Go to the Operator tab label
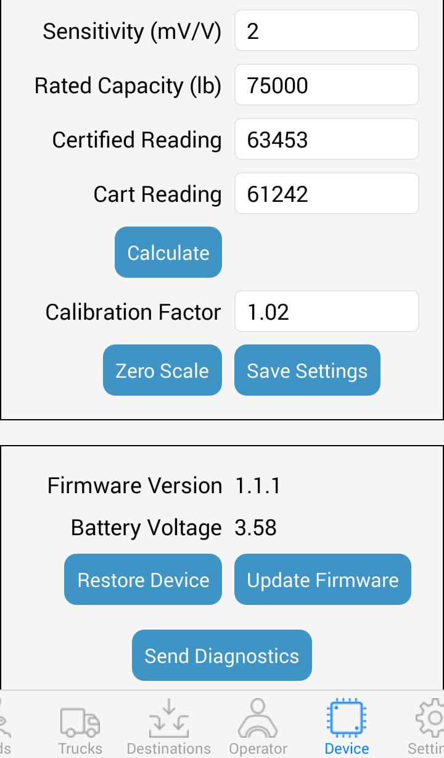 [258, 748]
